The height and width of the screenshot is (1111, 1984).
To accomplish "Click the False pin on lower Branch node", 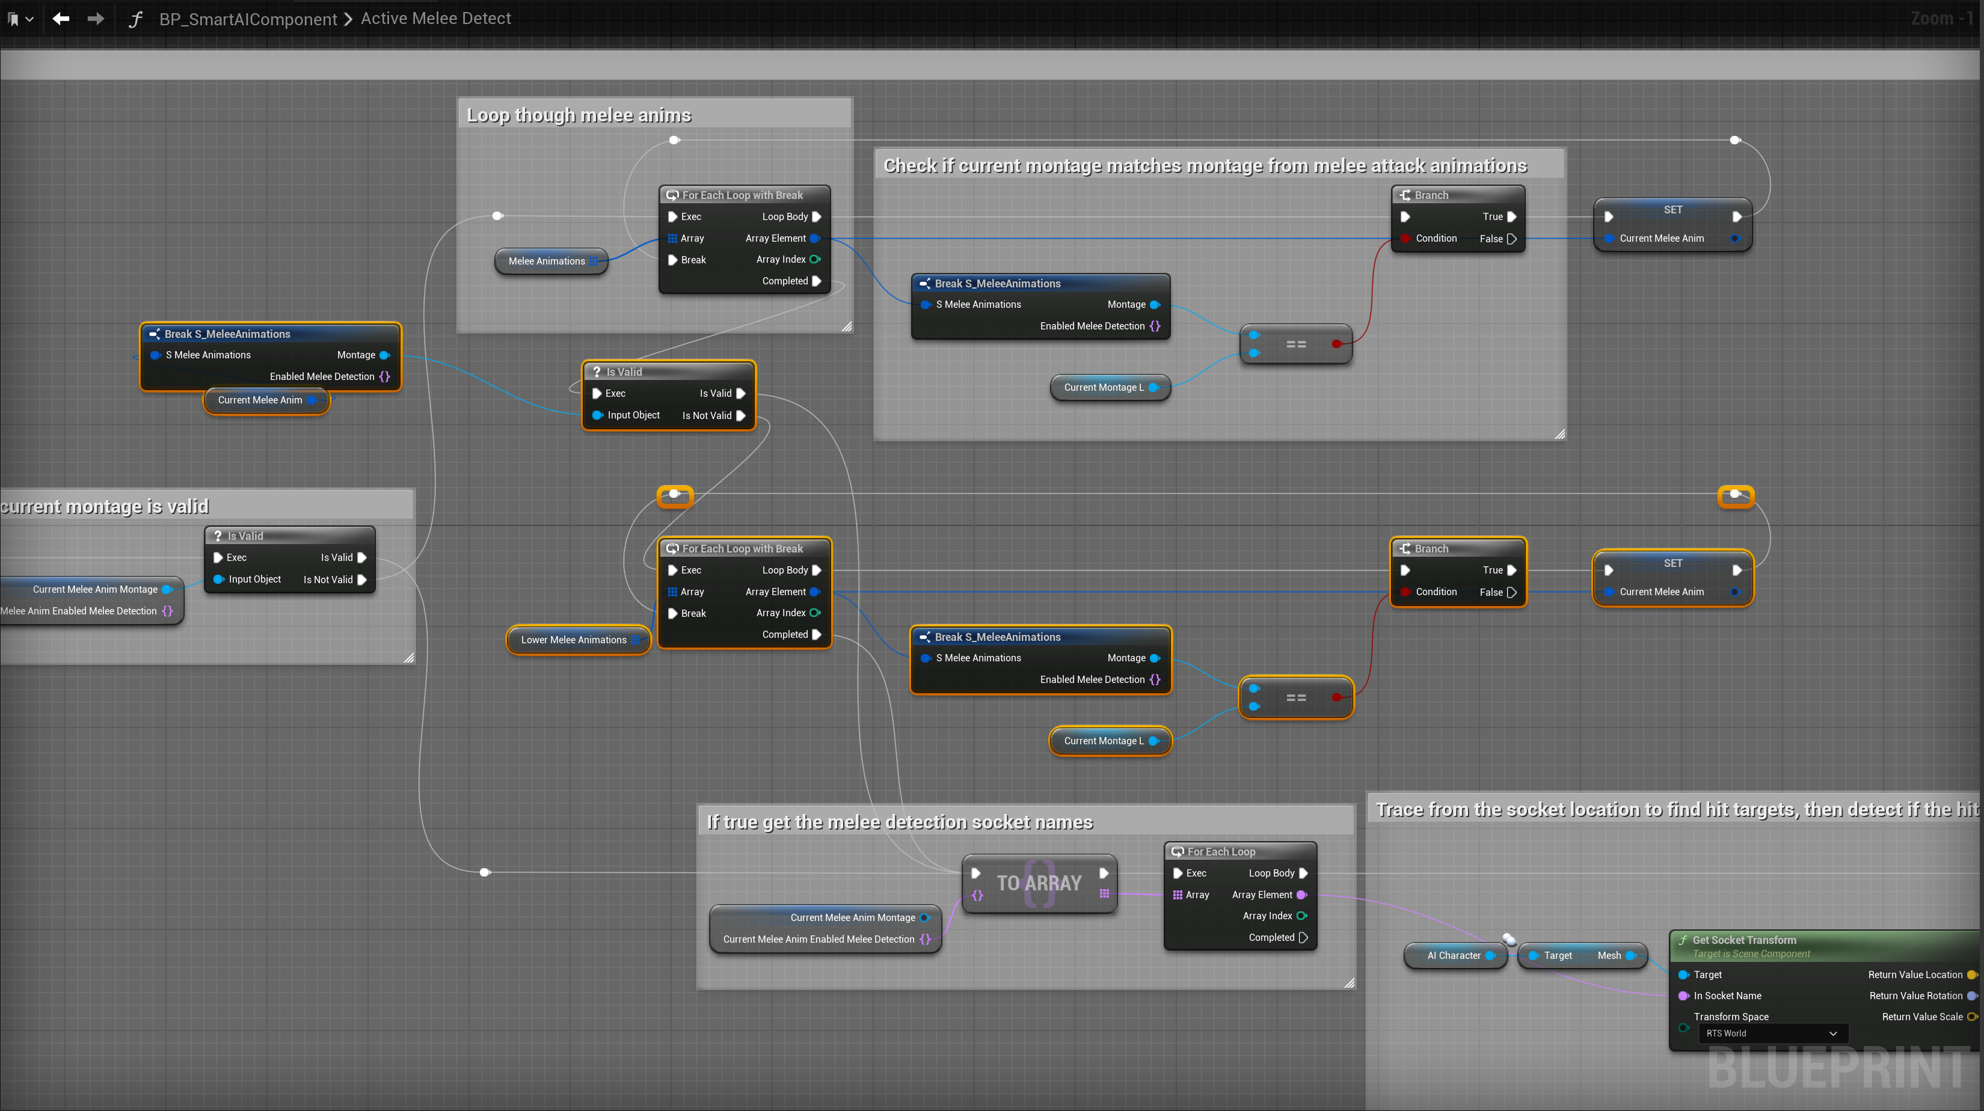I will pos(1511,592).
